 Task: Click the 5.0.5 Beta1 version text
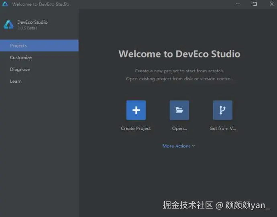pyautogui.click(x=27, y=28)
